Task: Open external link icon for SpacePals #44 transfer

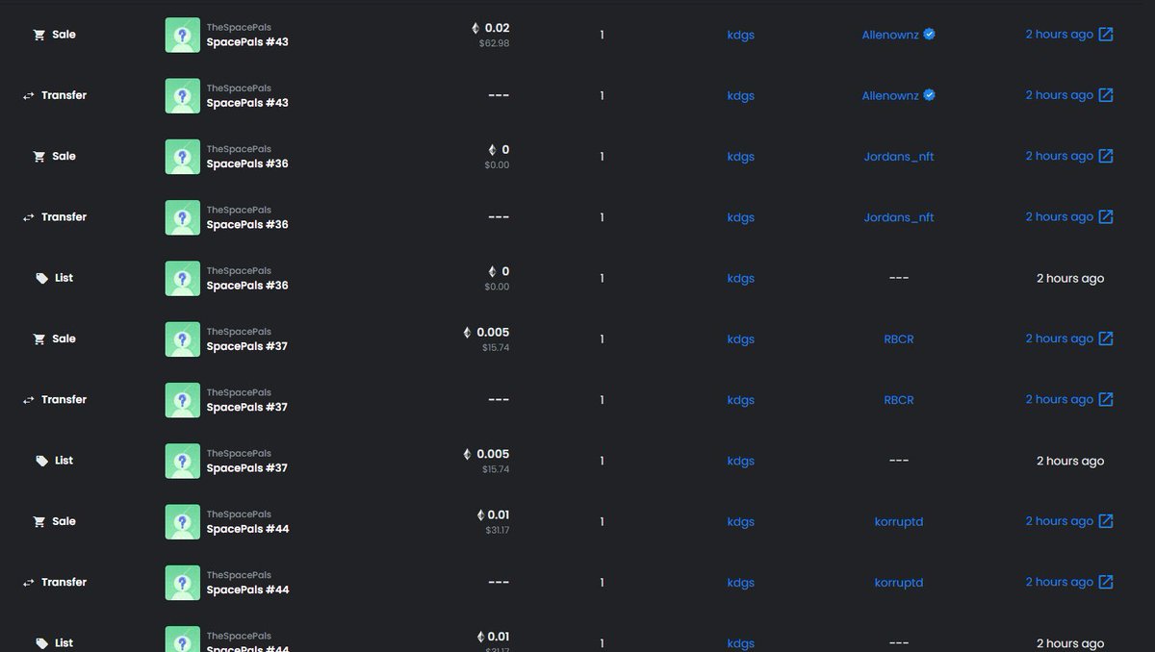Action: pyautogui.click(x=1106, y=582)
